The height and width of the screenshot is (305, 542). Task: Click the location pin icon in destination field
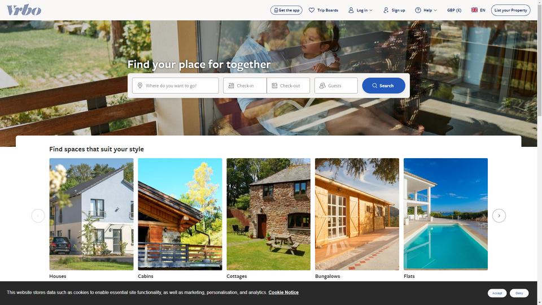pos(140,85)
